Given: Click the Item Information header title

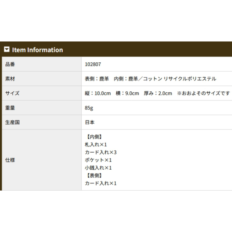Looking at the screenshot, I should point(37,50).
